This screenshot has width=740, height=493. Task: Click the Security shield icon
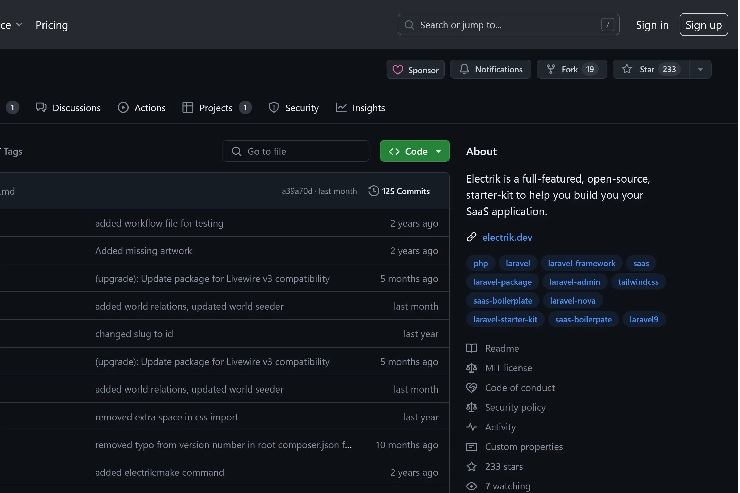(x=274, y=108)
